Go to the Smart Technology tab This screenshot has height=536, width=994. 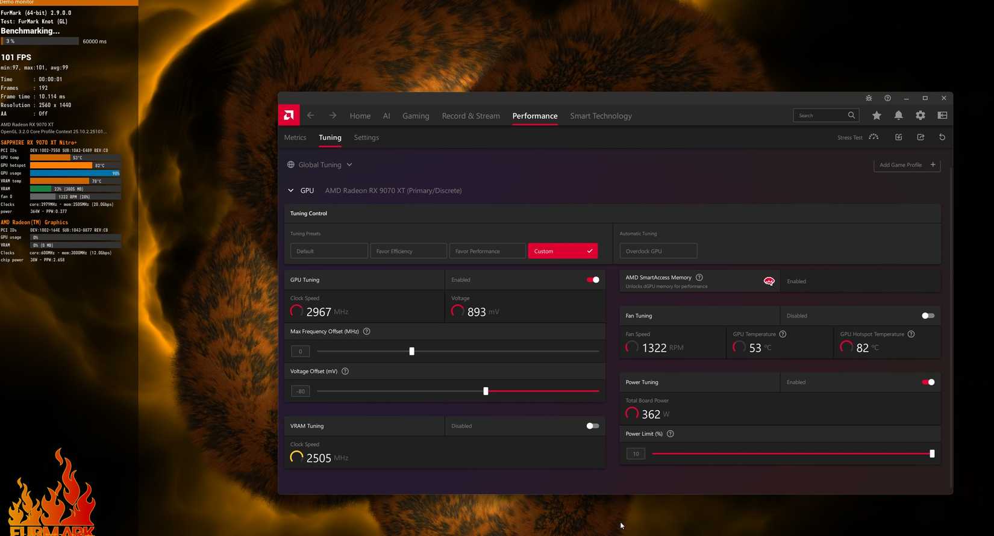pos(601,116)
